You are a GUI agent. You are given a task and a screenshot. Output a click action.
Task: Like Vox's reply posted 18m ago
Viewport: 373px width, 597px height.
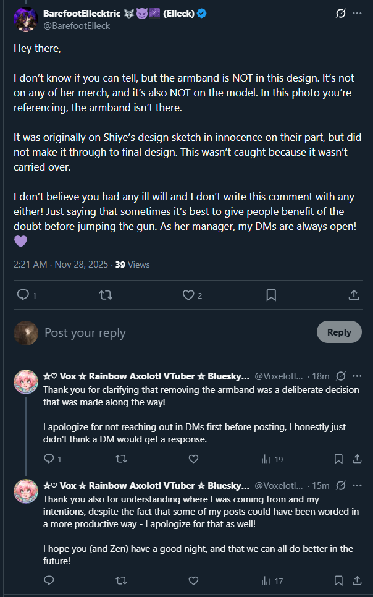[193, 459]
